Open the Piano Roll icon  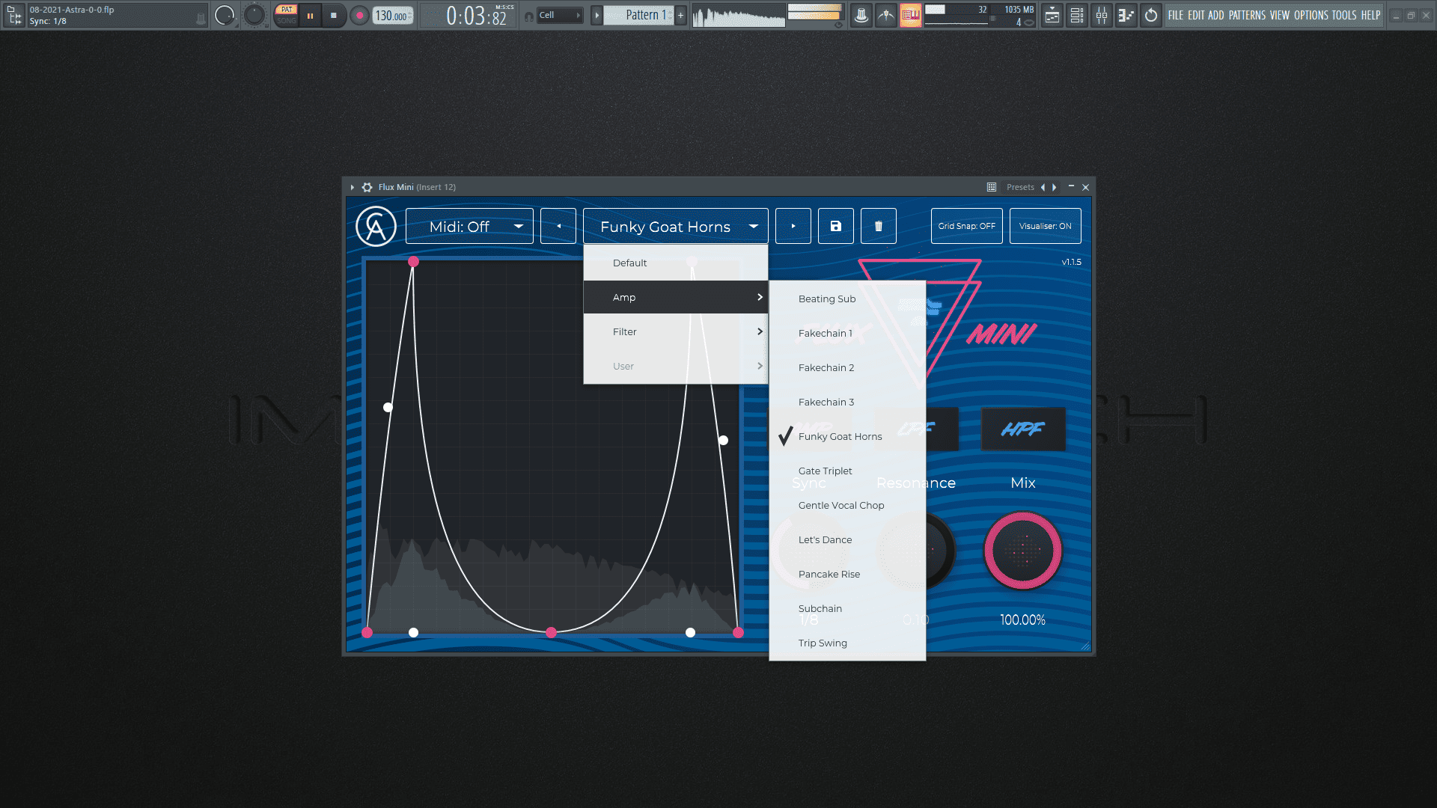1126,15
